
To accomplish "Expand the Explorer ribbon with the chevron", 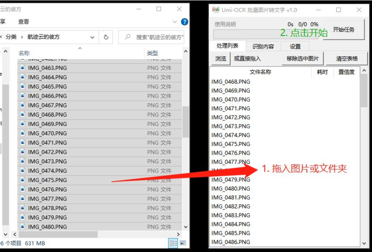I will coord(175,22).
